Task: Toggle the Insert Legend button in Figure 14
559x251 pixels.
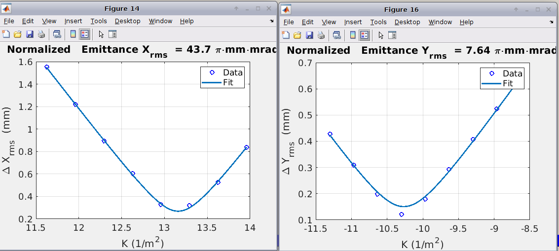Action: pos(84,34)
